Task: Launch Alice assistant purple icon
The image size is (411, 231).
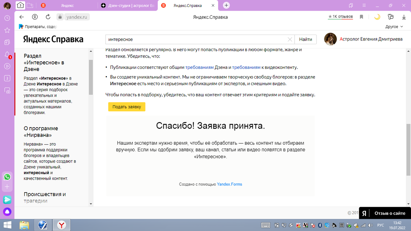Action: [7, 211]
